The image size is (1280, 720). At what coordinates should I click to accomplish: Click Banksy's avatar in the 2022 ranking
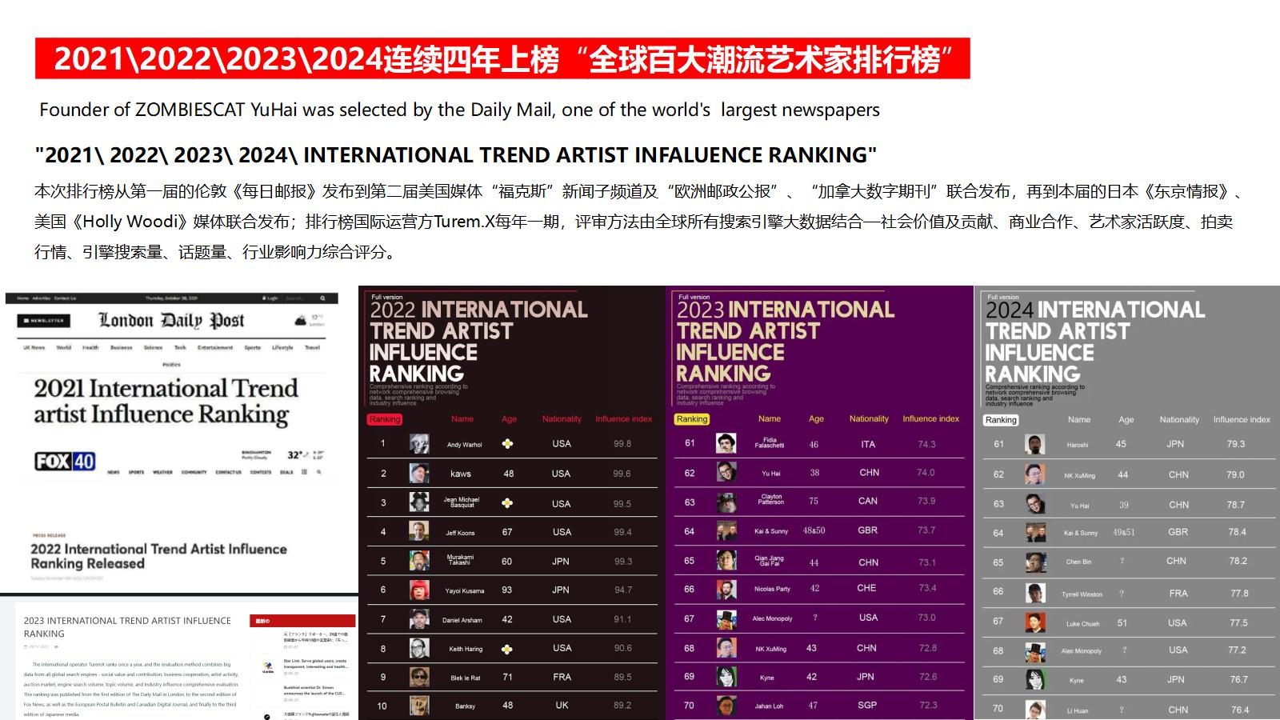419,706
